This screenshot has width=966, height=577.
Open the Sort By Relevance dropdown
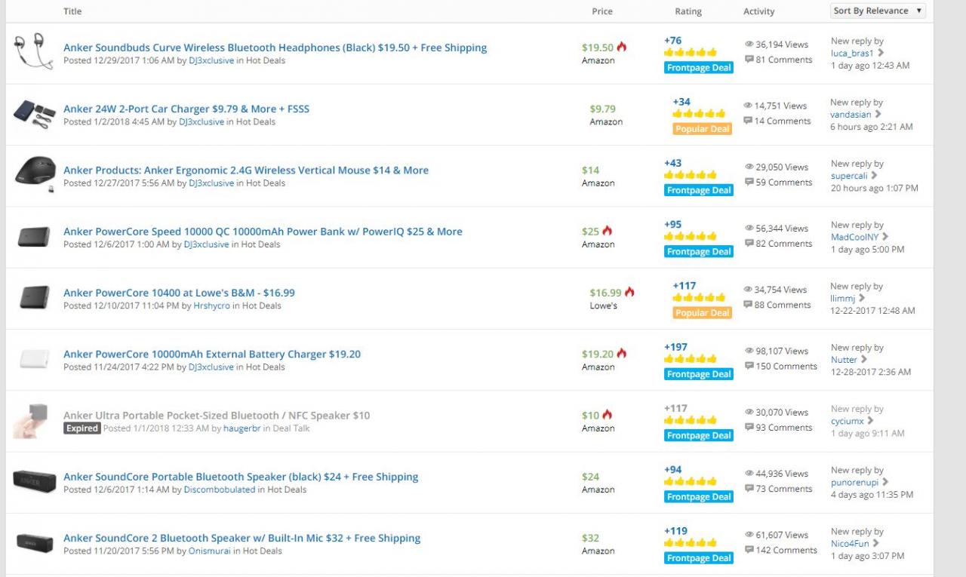878,11
